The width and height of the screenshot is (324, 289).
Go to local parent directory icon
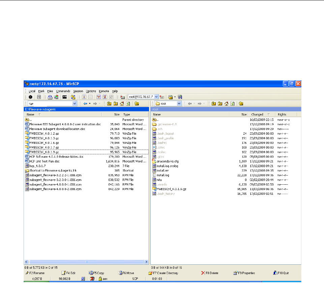pos(109,104)
